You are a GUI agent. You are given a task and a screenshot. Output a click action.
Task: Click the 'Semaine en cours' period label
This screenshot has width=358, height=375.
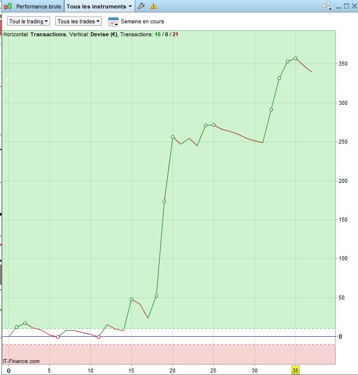coord(142,21)
